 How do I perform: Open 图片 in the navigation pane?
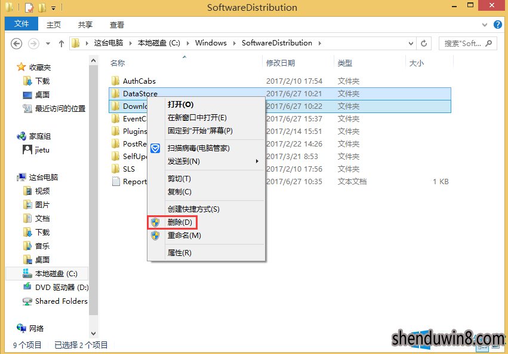[42, 205]
